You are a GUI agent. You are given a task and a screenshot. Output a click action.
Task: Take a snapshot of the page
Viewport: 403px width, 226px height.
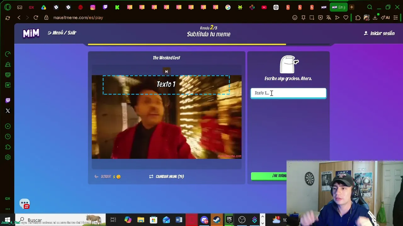312,18
